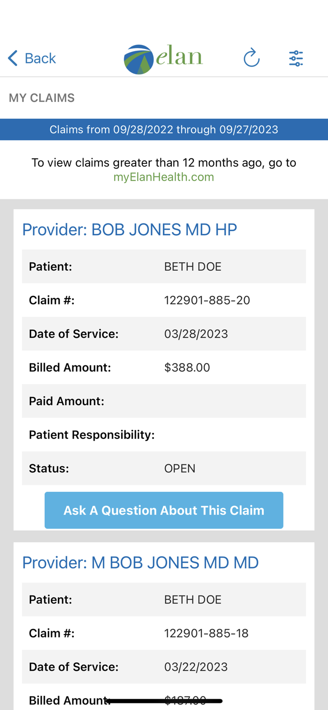Select the Billed Amount $388.00 row
Viewport: 328px width, 710px height.
(164, 367)
